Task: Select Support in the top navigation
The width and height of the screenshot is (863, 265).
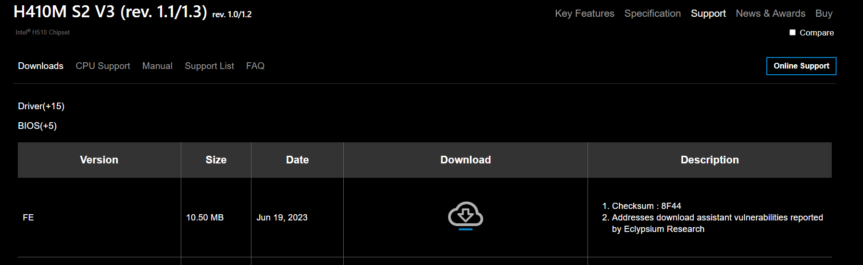Action: pos(708,13)
